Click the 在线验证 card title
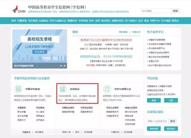The height and width of the screenshot is (138, 191). pos(75,89)
